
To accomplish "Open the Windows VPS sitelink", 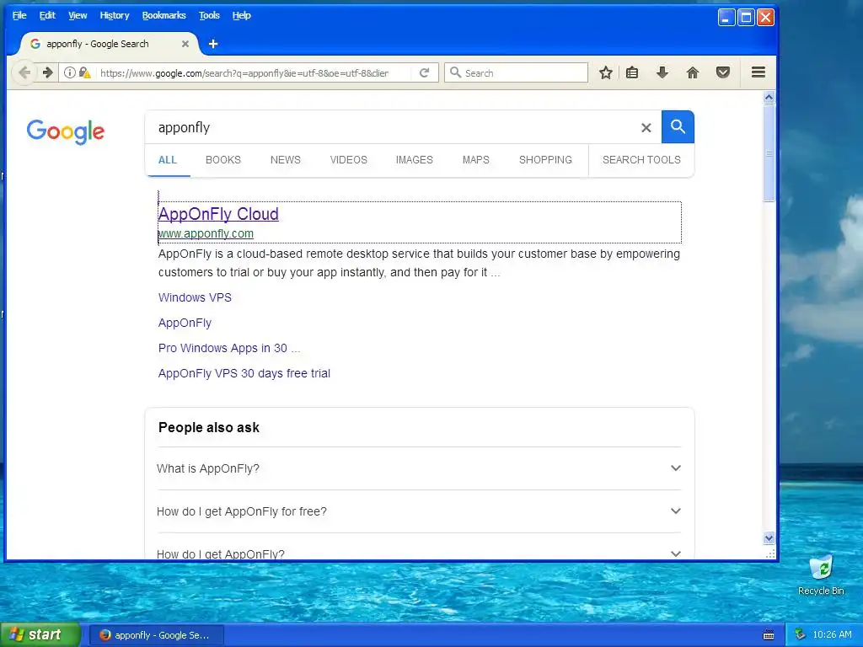I will click(195, 297).
